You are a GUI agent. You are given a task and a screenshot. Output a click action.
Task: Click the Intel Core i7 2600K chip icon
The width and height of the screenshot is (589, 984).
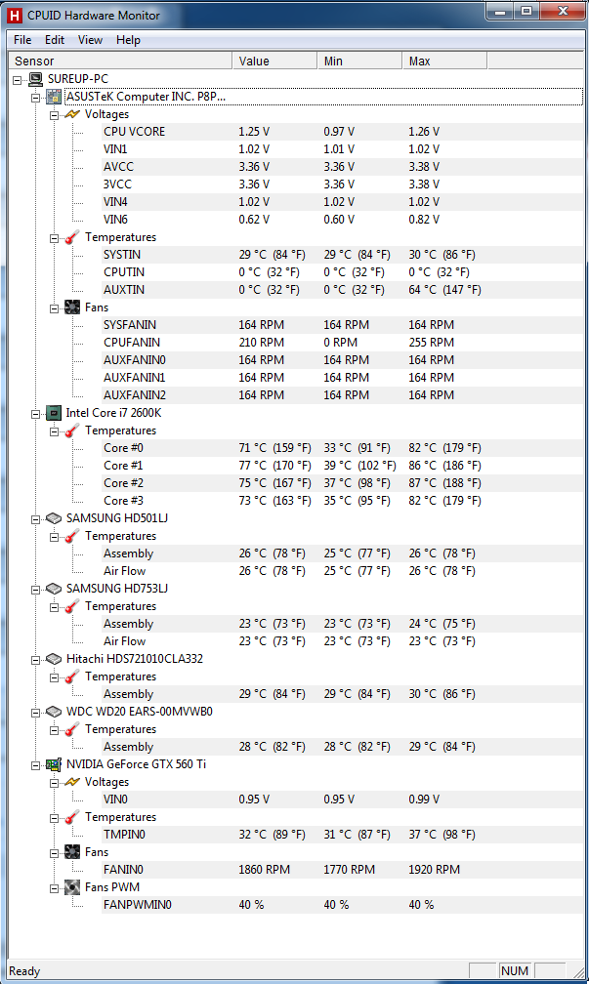54,413
